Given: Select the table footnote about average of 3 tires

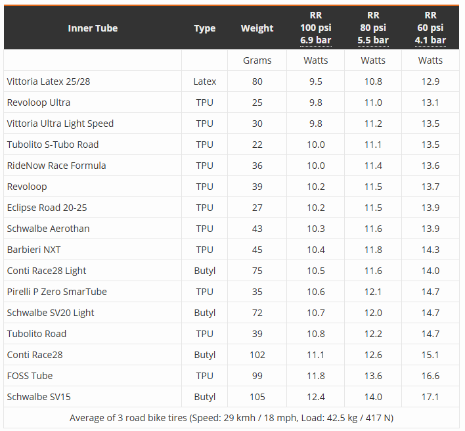Looking at the screenshot, I should [x=231, y=418].
